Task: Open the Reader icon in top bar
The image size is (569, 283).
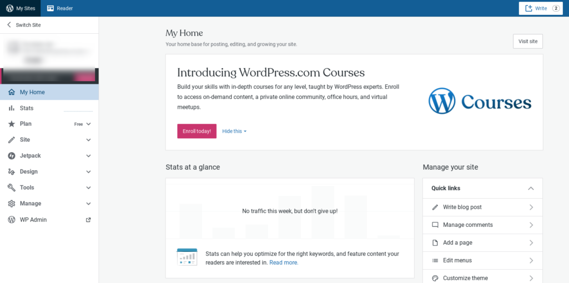Action: [x=51, y=8]
